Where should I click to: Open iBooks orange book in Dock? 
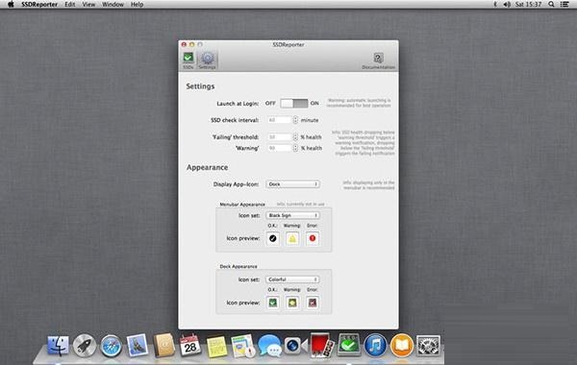coord(401,346)
